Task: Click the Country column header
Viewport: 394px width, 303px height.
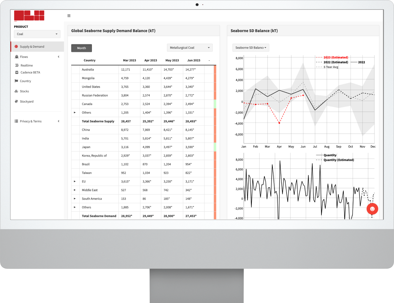Action: [x=90, y=60]
